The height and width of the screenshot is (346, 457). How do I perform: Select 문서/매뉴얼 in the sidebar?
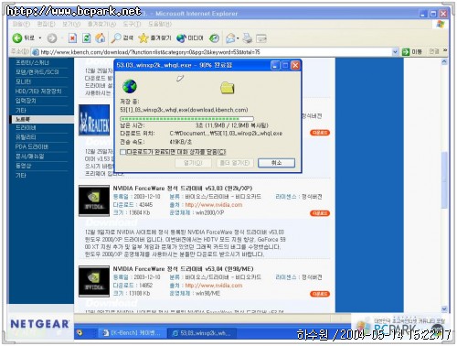click(29, 157)
